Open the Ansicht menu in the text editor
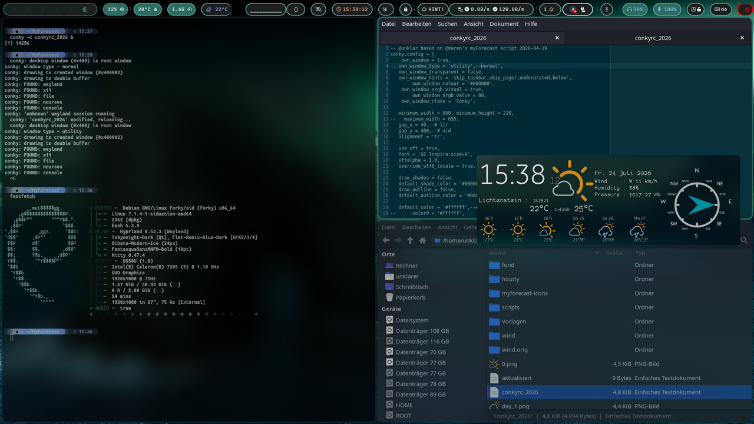This screenshot has width=754, height=424. (474, 24)
